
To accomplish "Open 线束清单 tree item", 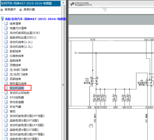I will [x=15, y=24].
